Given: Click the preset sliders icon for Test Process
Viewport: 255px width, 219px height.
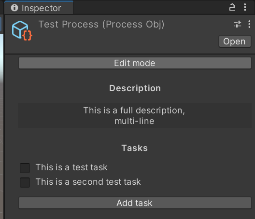Looking at the screenshot, I should coord(238,25).
